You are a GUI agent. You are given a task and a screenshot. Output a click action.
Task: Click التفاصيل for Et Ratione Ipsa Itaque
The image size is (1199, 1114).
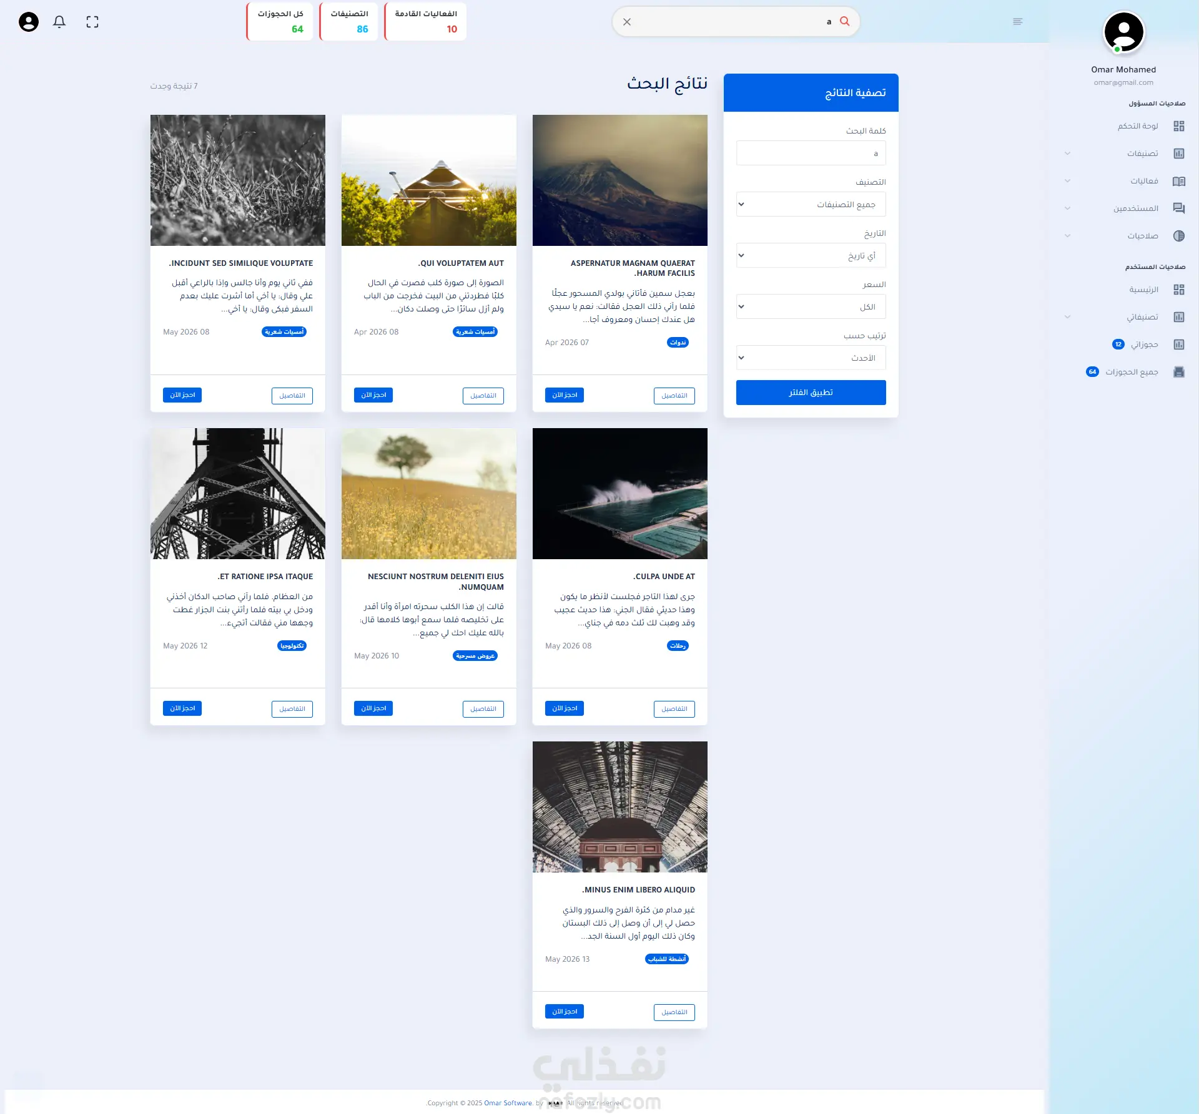(292, 709)
